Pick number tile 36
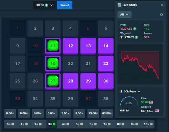169x132 pixels. pyautogui.click(x=71, y=99)
